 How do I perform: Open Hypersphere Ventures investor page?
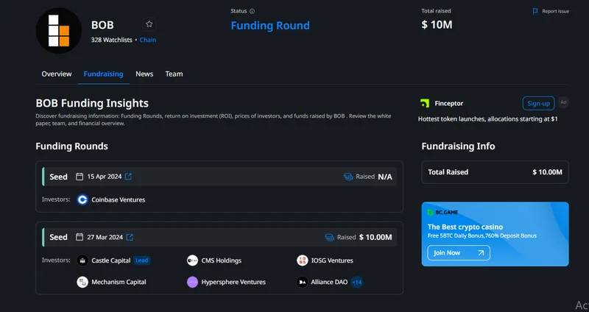(x=233, y=282)
